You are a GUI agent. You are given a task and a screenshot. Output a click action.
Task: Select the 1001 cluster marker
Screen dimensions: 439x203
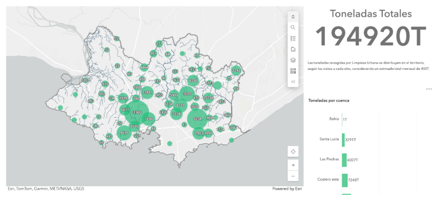[85, 81]
